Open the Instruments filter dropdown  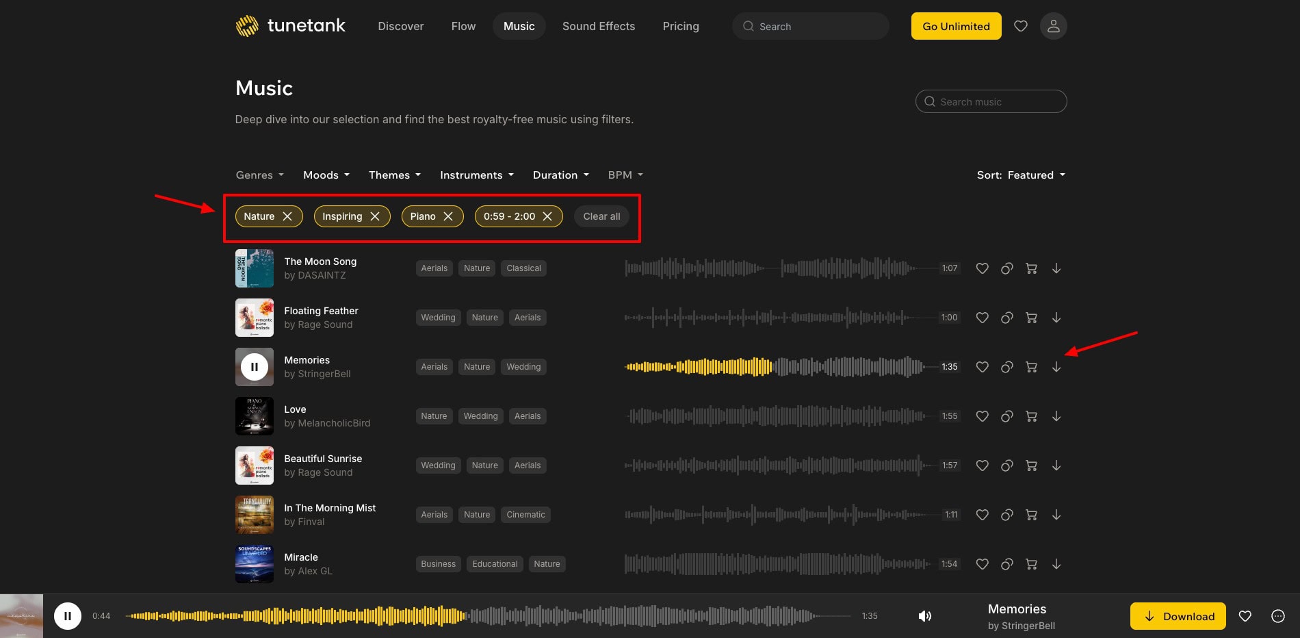tap(476, 175)
